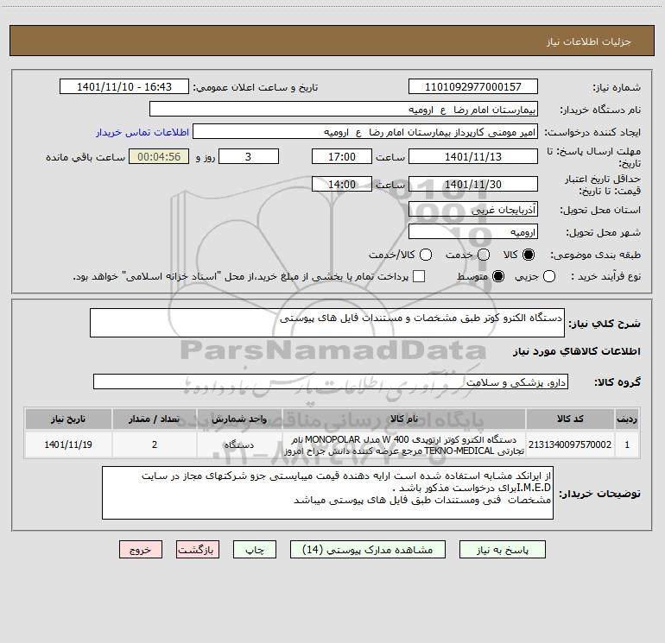The width and height of the screenshot is (665, 643).
Task: Toggle the اسناد خزانه اسلامی payment checkbox
Action: (419, 277)
